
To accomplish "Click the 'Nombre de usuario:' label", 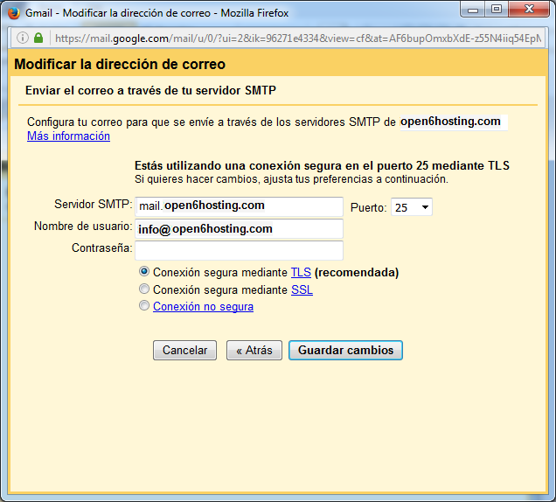I will tap(83, 226).
